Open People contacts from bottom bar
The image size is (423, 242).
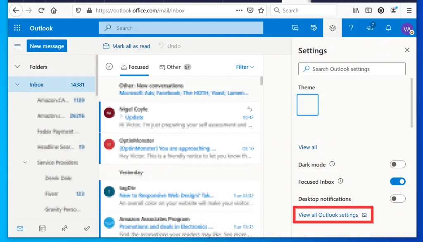pos(64,228)
